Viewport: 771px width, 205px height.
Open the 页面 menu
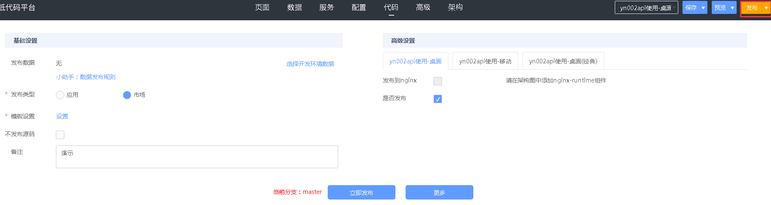(x=262, y=8)
